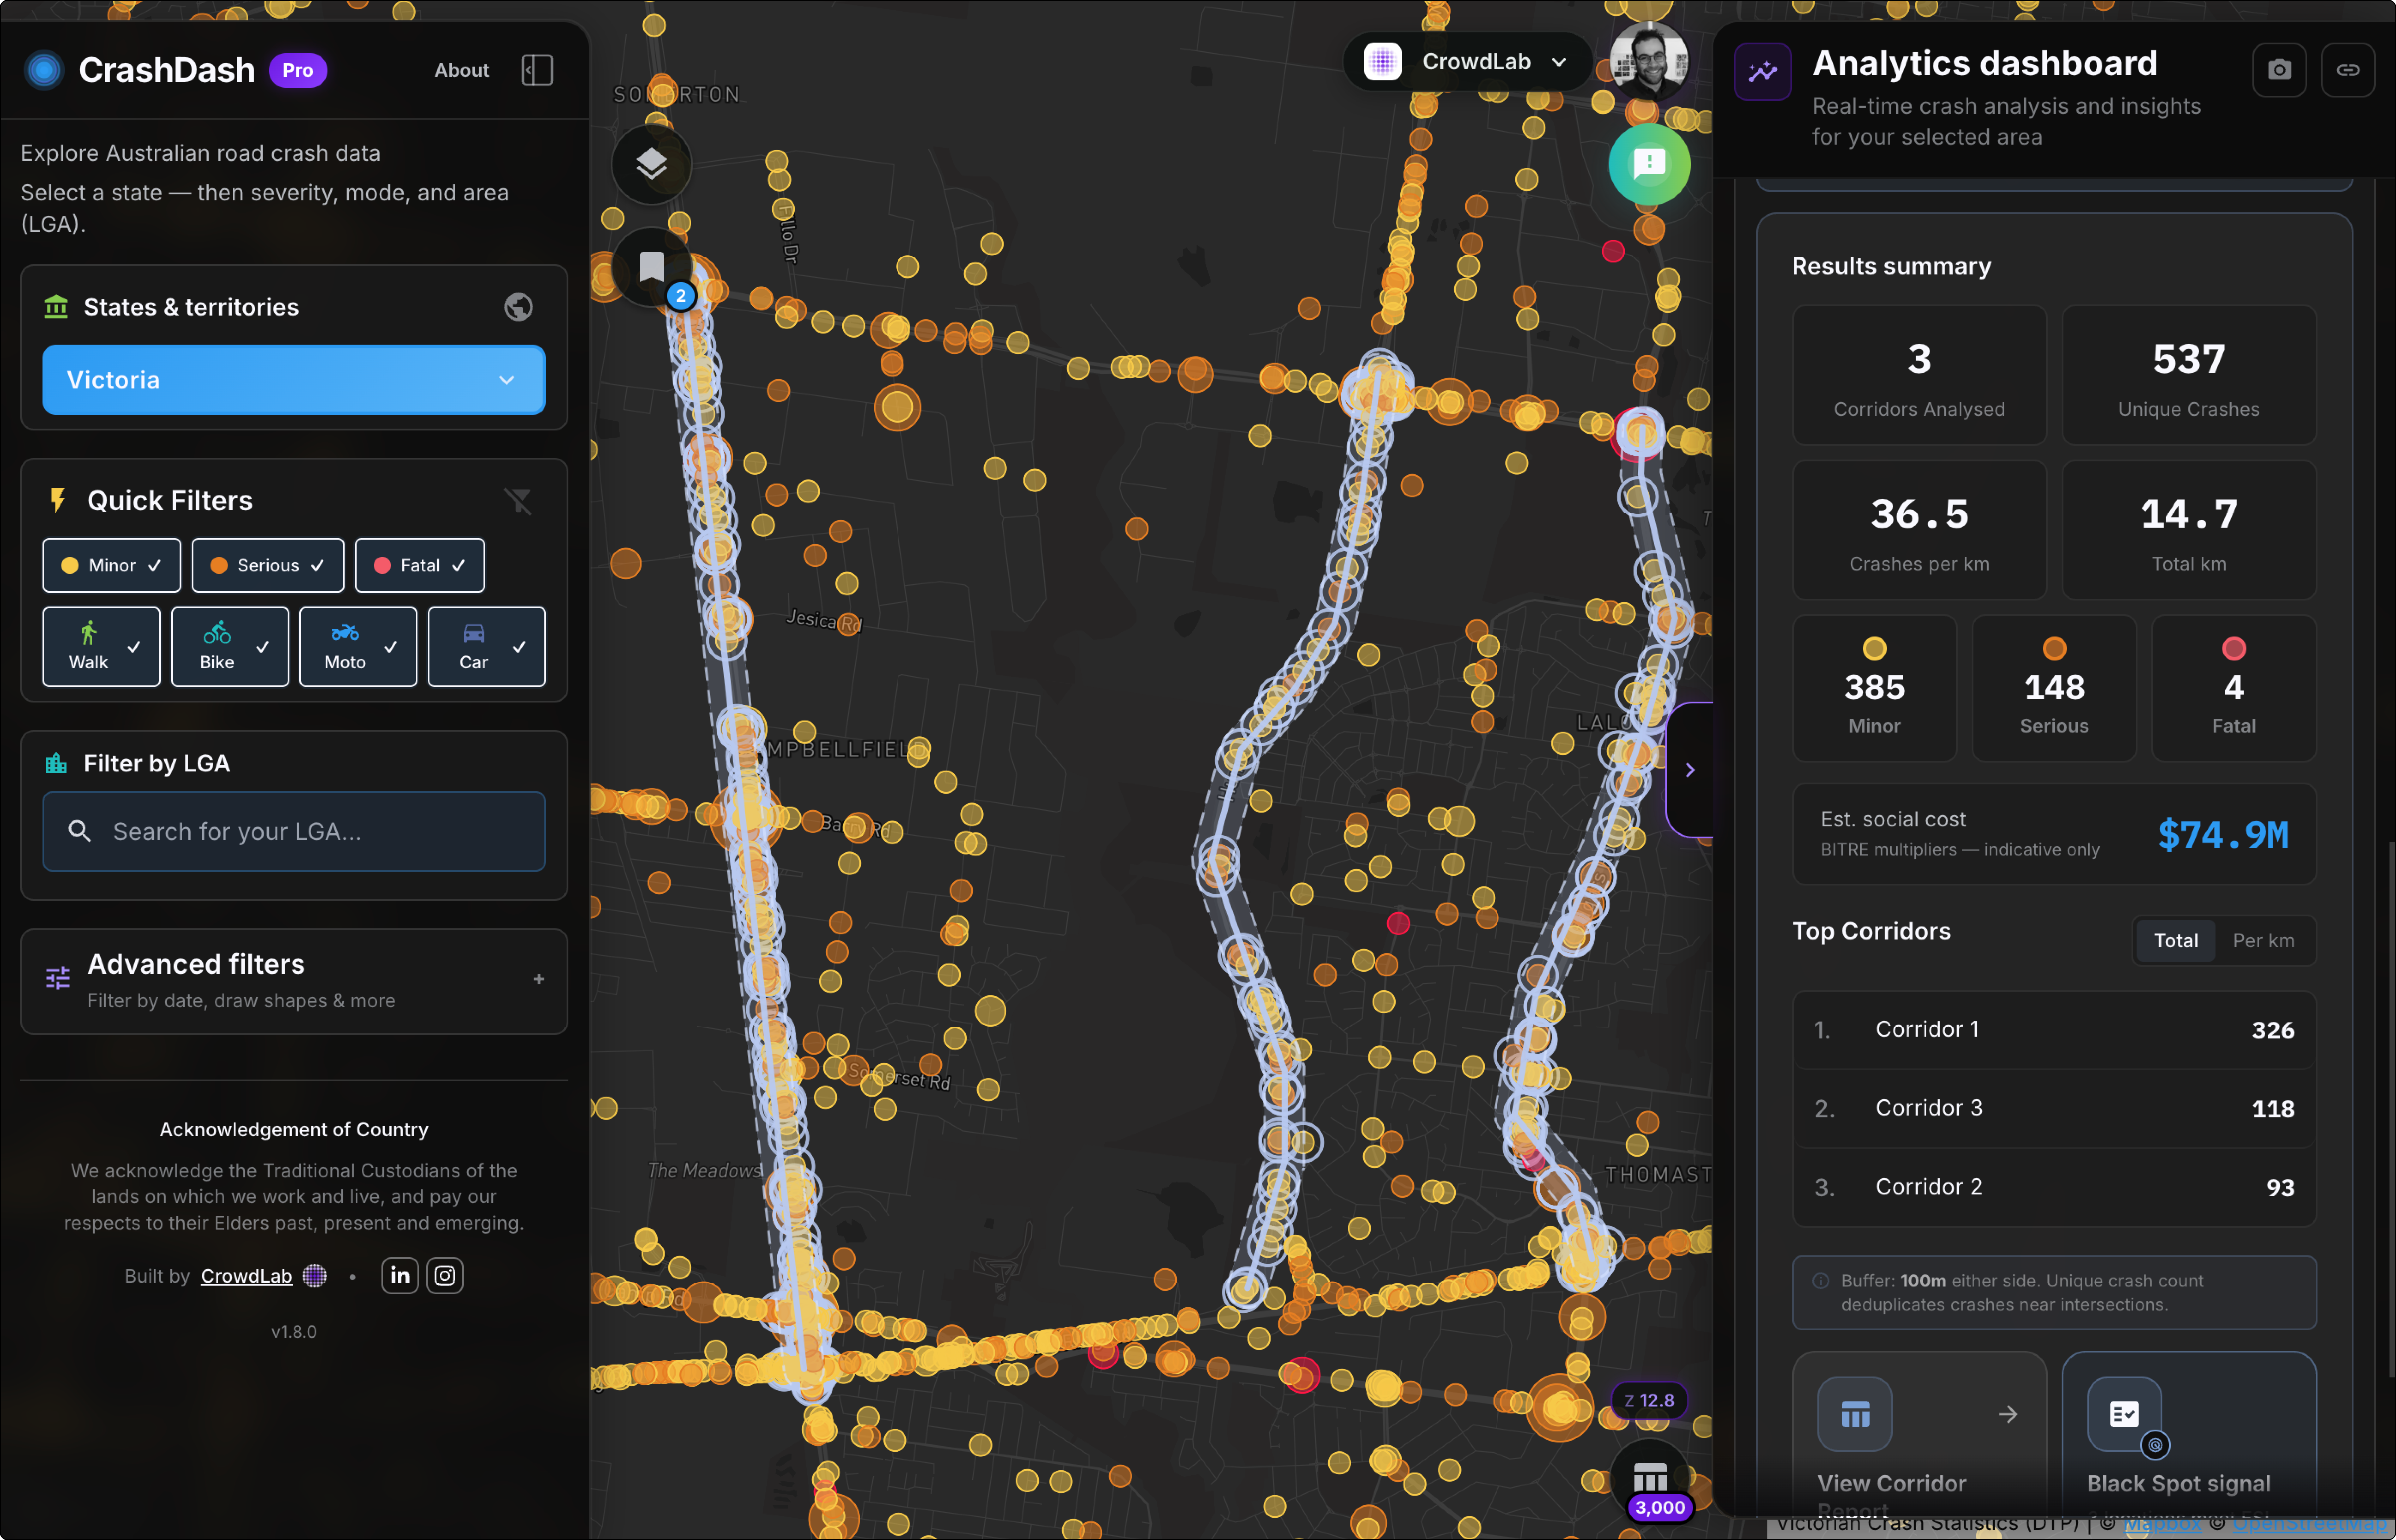Toggle the Fatal severity filter

coord(420,565)
